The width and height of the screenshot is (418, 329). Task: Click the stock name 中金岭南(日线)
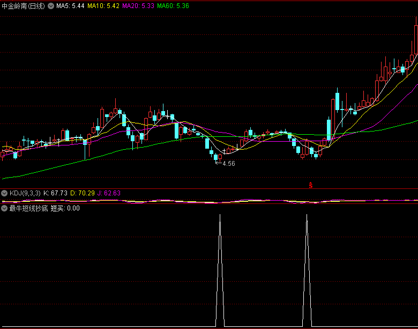pyautogui.click(x=24, y=6)
